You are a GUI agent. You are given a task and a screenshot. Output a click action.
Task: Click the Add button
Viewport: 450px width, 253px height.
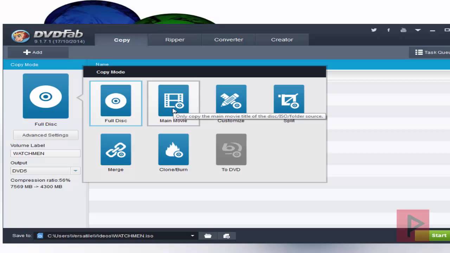[38, 52]
